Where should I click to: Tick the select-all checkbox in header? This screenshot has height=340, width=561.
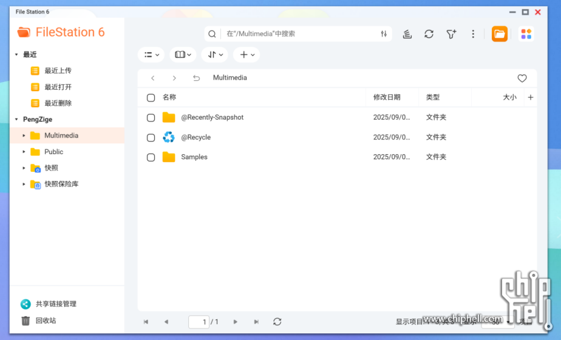pyautogui.click(x=151, y=98)
